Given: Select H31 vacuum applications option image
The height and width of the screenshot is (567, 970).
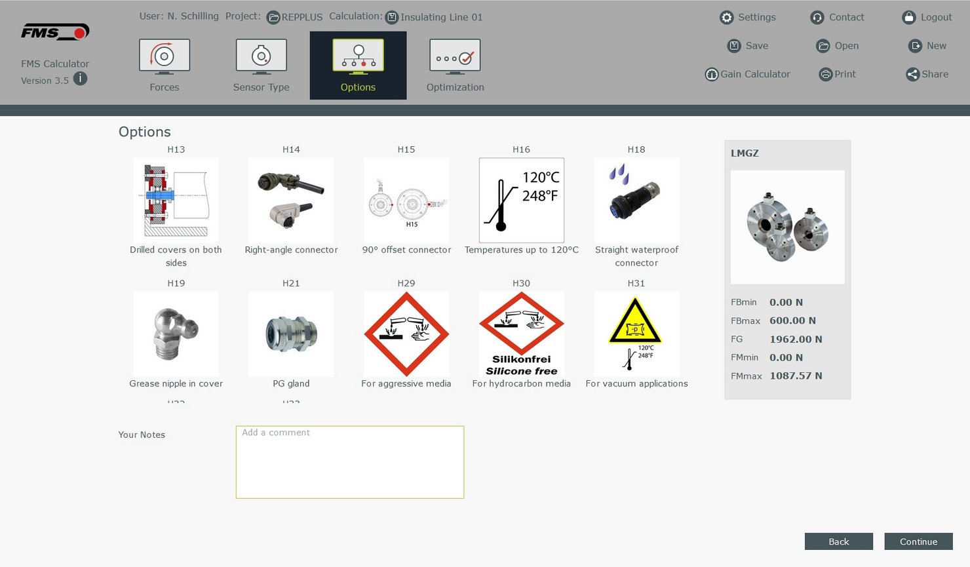Looking at the screenshot, I should (636, 334).
